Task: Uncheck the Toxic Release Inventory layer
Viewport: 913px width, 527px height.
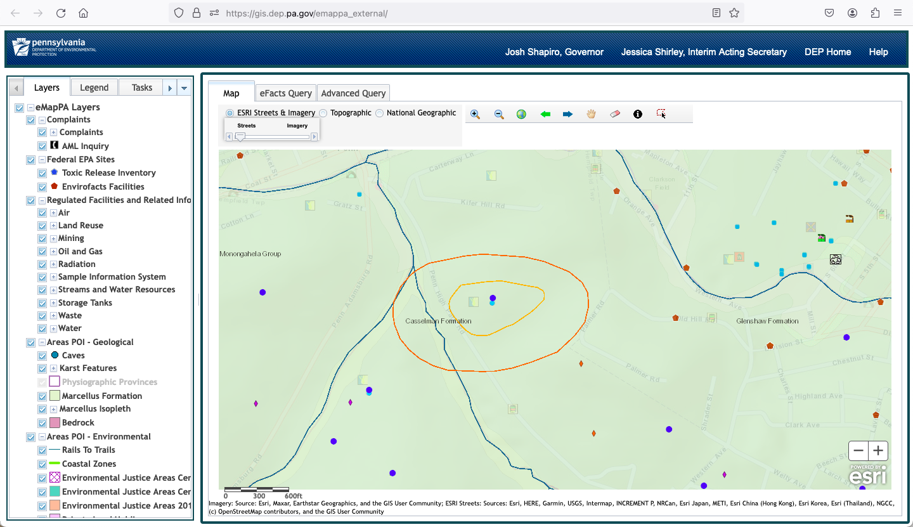Action: (x=42, y=173)
